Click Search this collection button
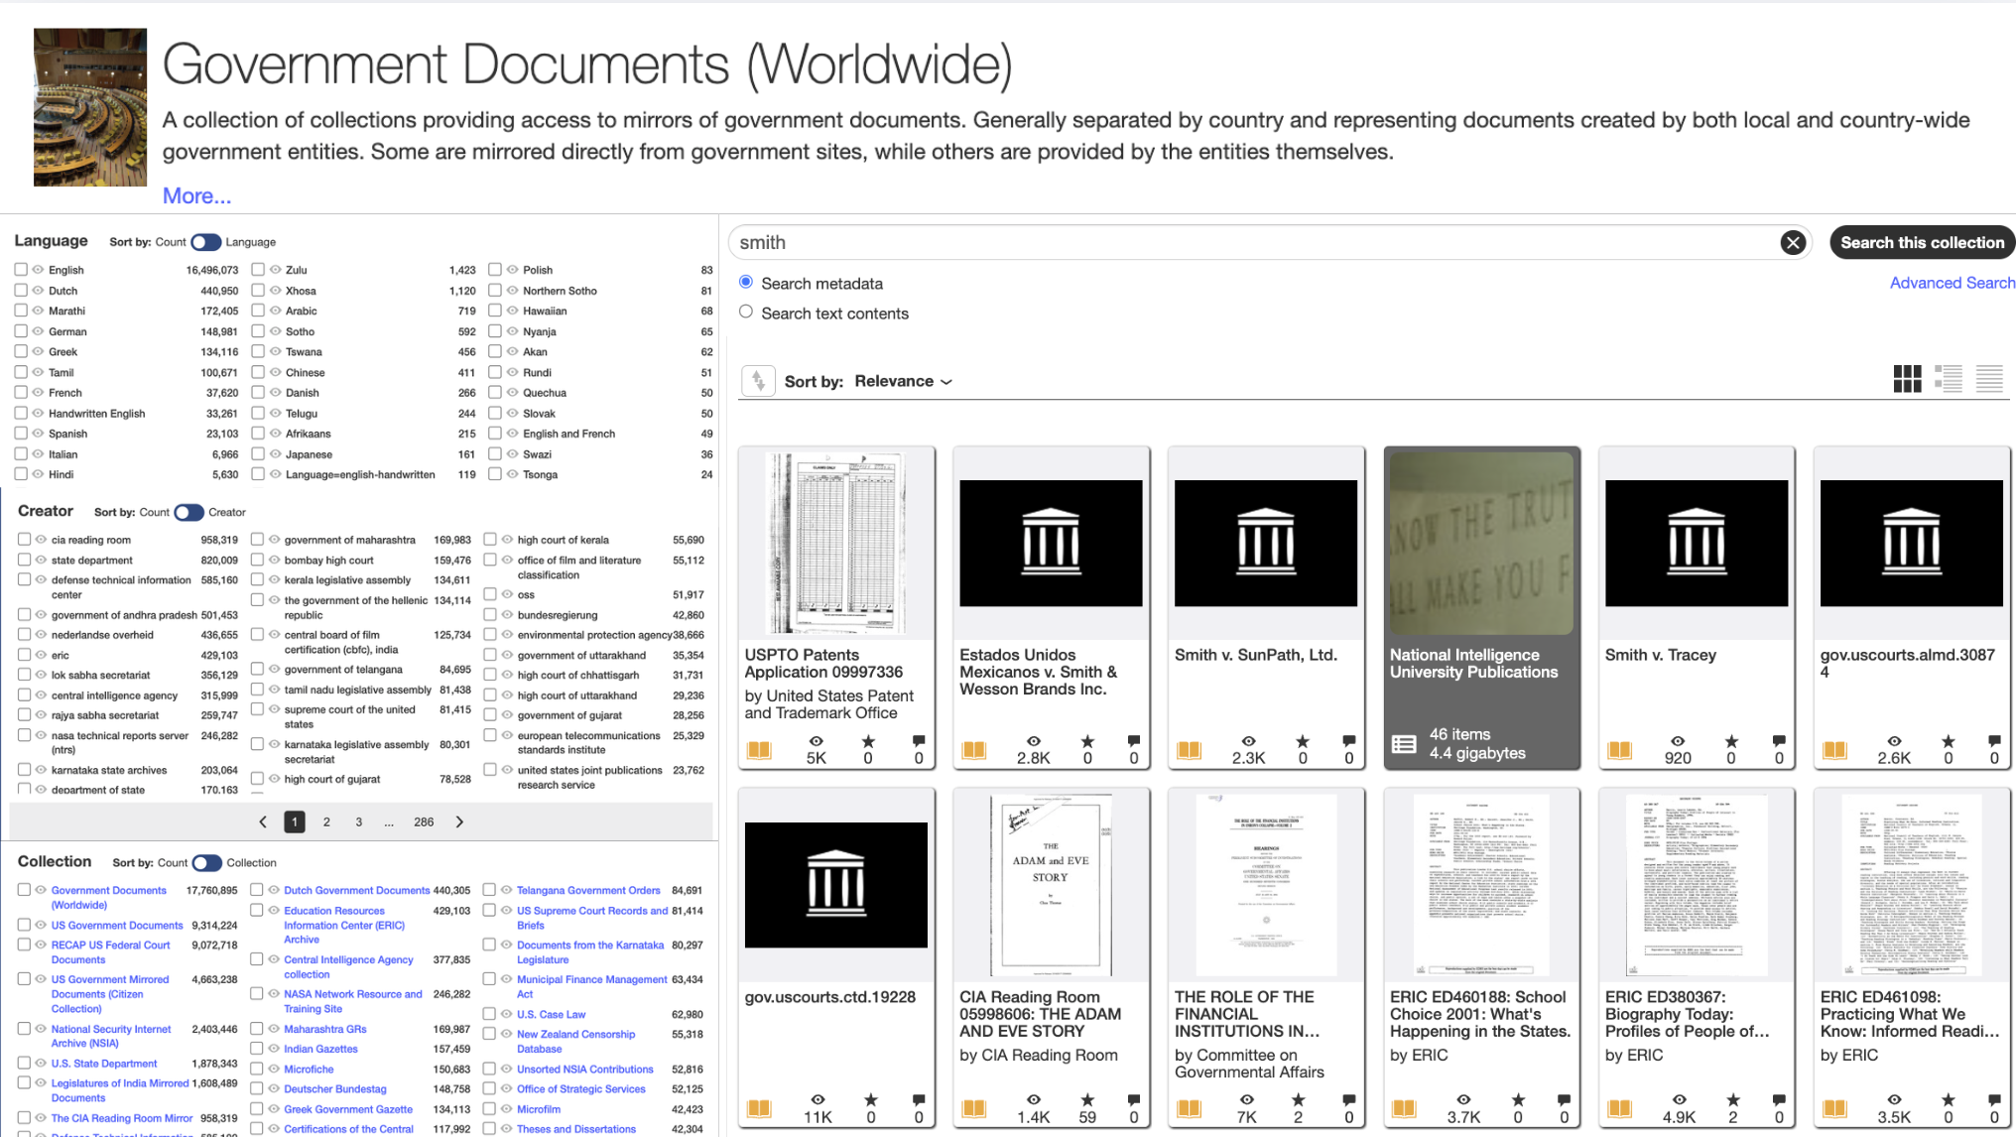Viewport: 2016px width, 1137px height. click(1922, 243)
